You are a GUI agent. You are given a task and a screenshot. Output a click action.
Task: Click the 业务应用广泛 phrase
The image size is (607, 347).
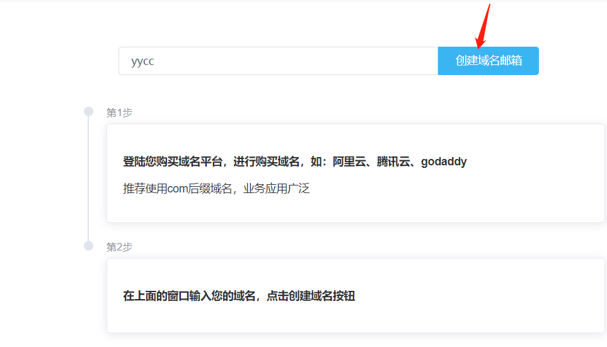point(277,189)
